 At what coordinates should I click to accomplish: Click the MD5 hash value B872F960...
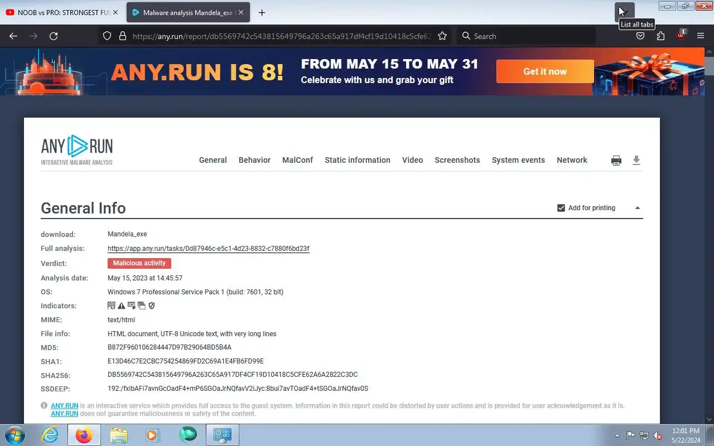point(170,347)
